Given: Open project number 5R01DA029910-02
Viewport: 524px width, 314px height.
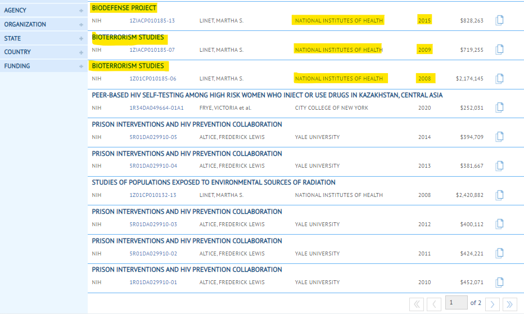Looking at the screenshot, I should 153,253.
